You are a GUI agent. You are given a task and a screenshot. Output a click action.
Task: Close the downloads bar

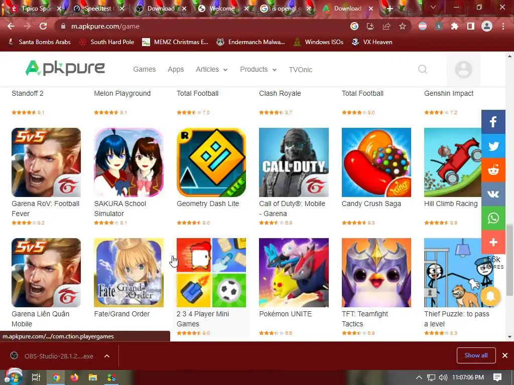click(x=505, y=355)
